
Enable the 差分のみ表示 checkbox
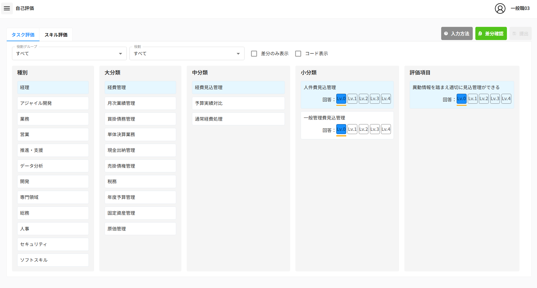[x=254, y=54]
